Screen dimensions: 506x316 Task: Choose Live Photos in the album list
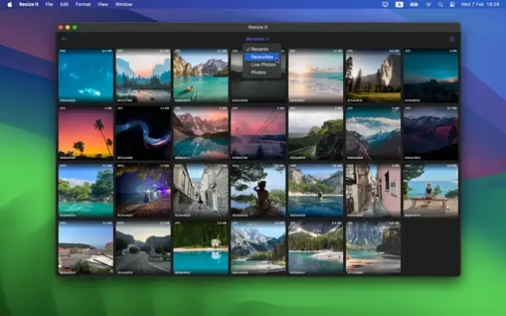[262, 65]
